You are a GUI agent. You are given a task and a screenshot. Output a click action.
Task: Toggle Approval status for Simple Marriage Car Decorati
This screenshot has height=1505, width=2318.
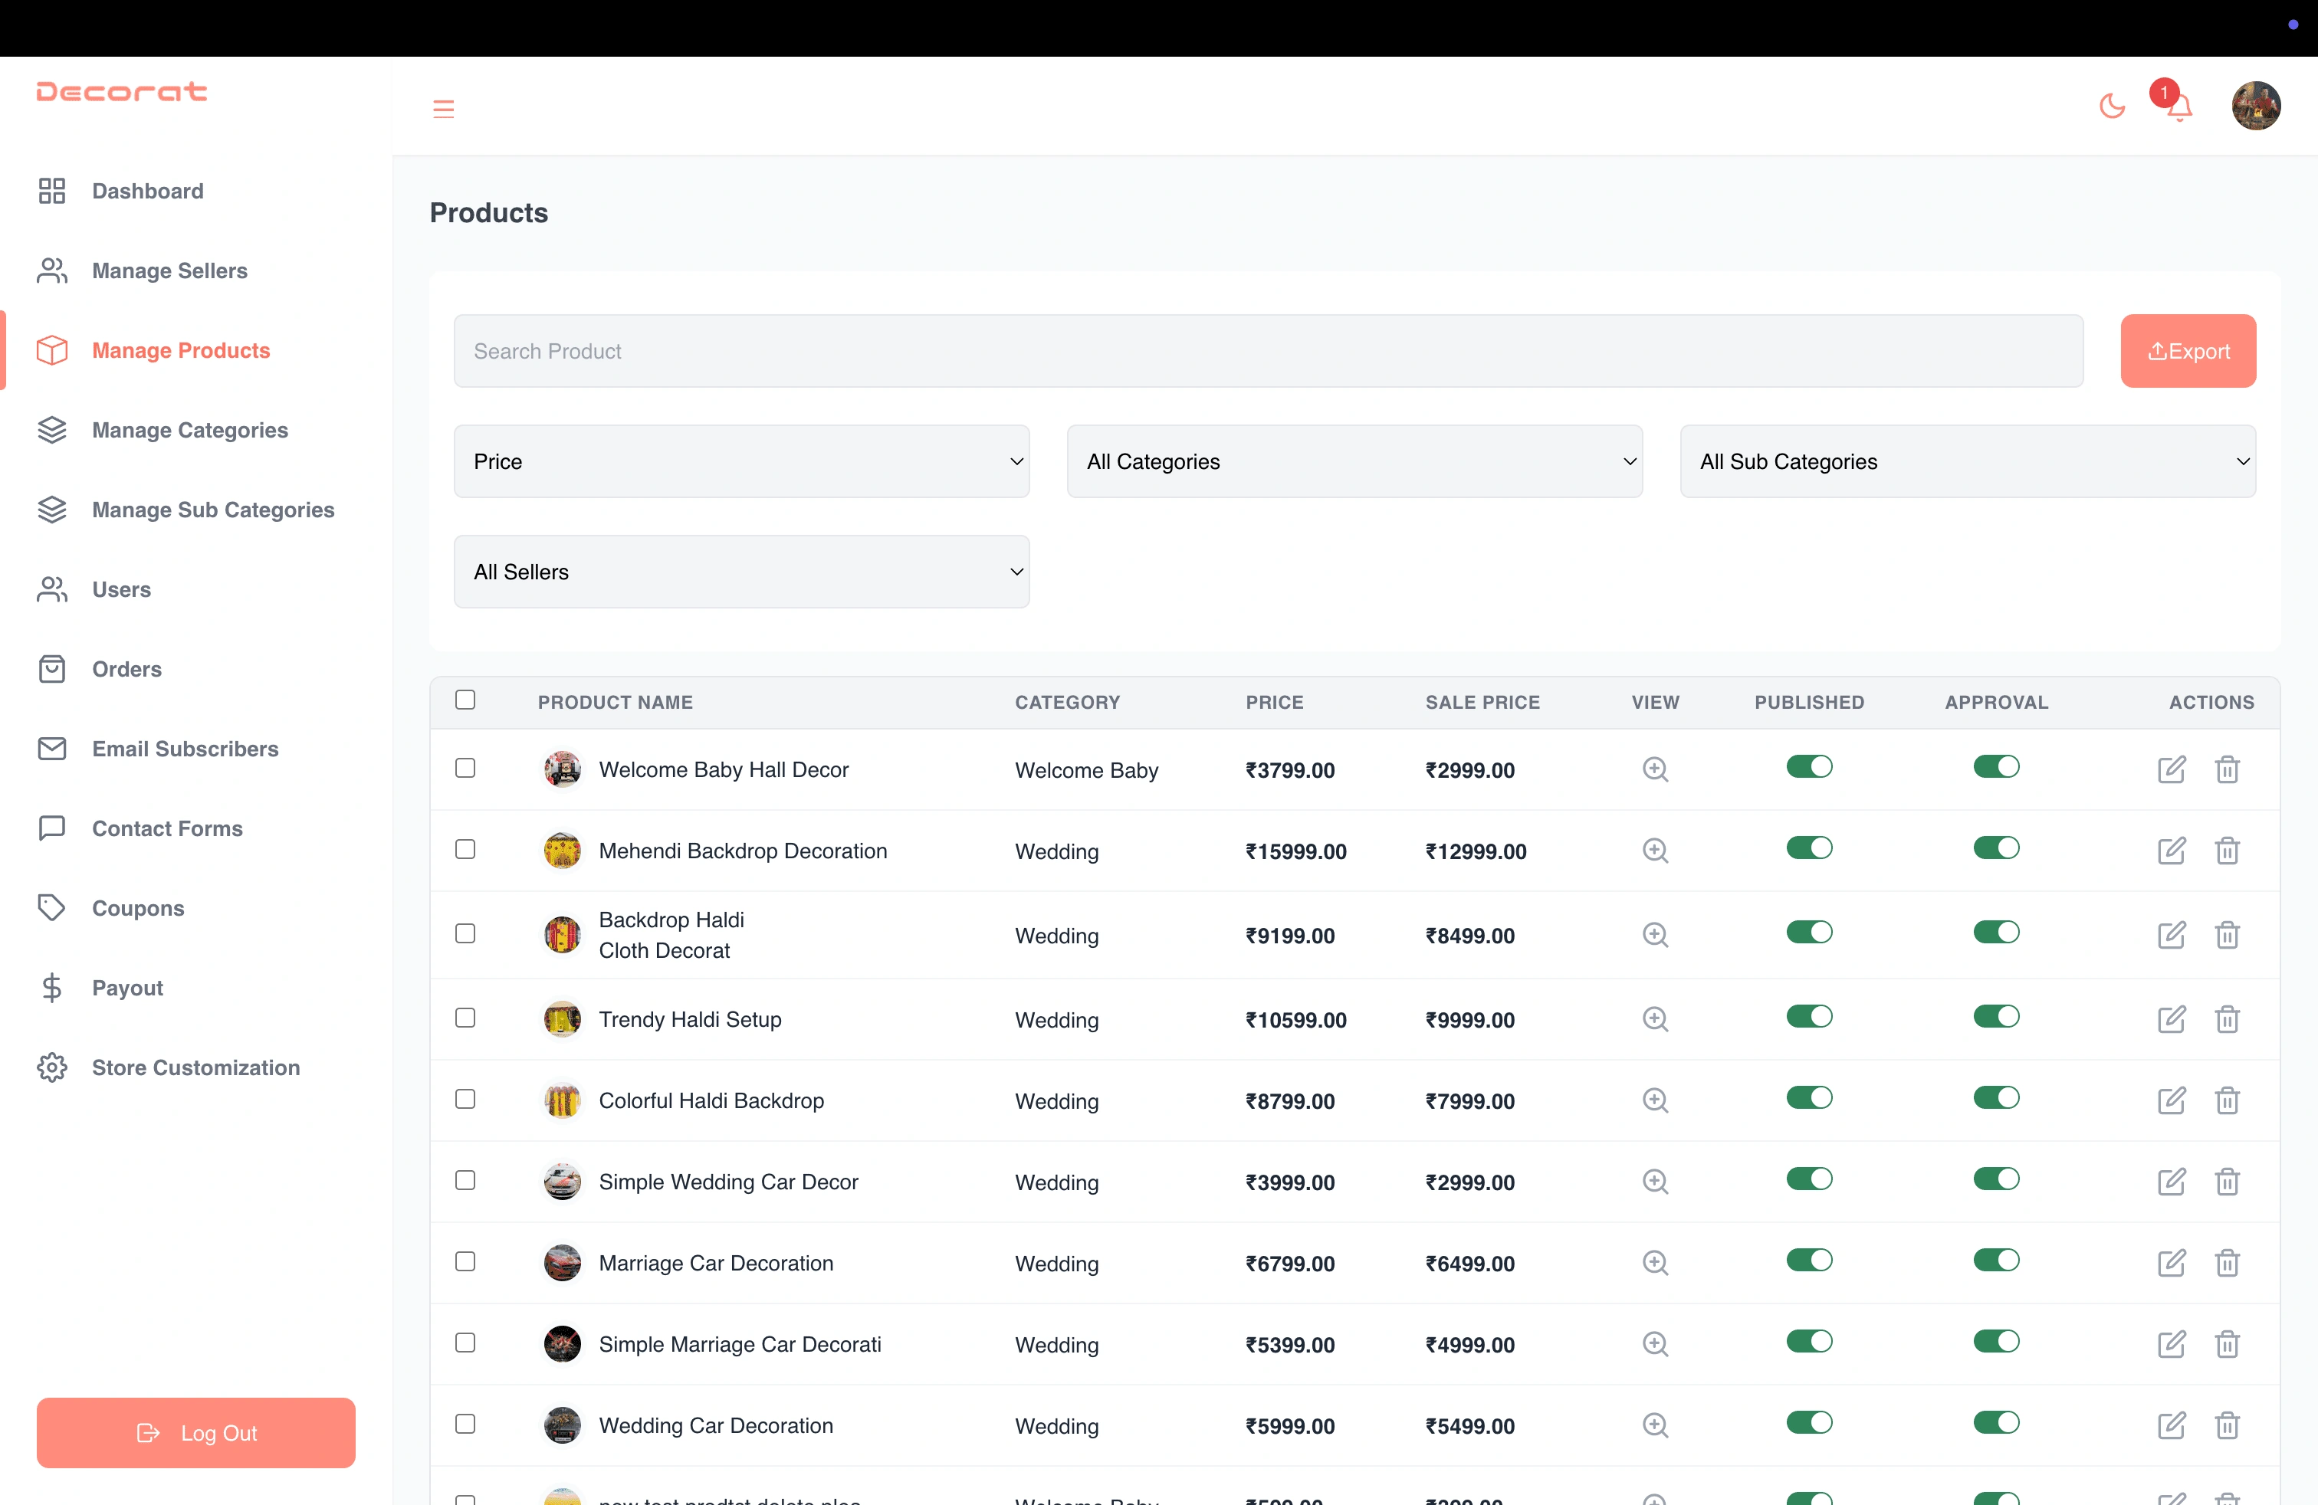[1997, 1343]
